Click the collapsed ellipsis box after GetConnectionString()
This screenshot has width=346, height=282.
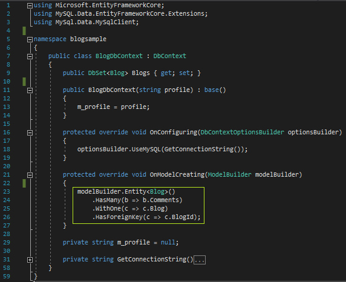tap(200, 260)
